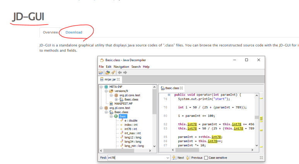Click the Previous arrow icon in Find bar
Viewport: 299px width, 164px height.
click(x=188, y=157)
